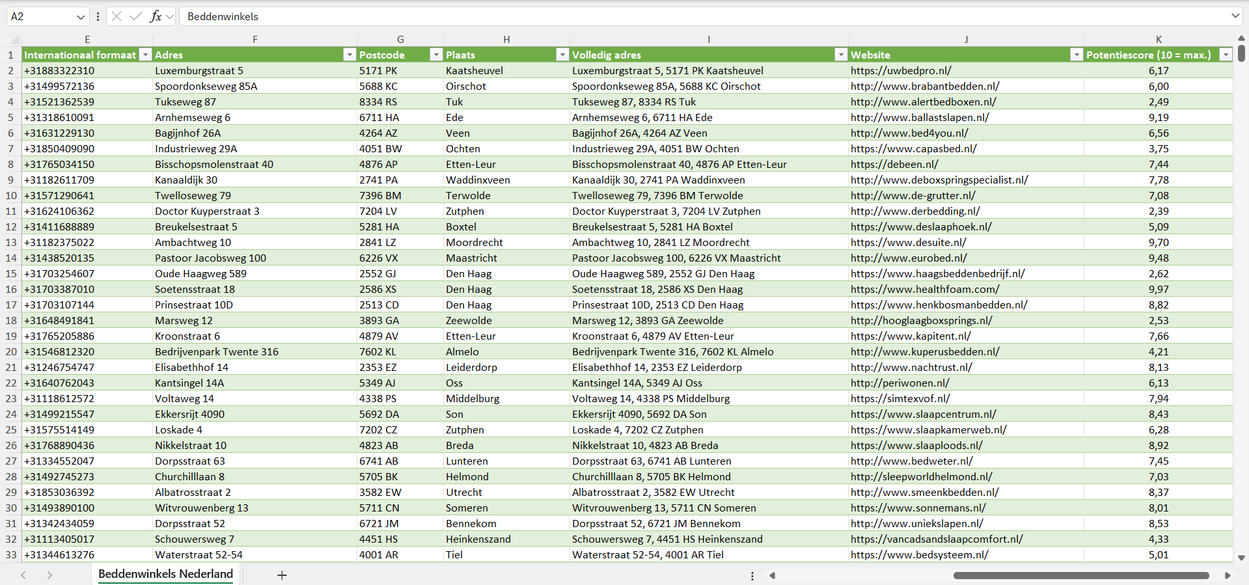
Task: Open Plaats column filter dropdown
Action: [562, 55]
